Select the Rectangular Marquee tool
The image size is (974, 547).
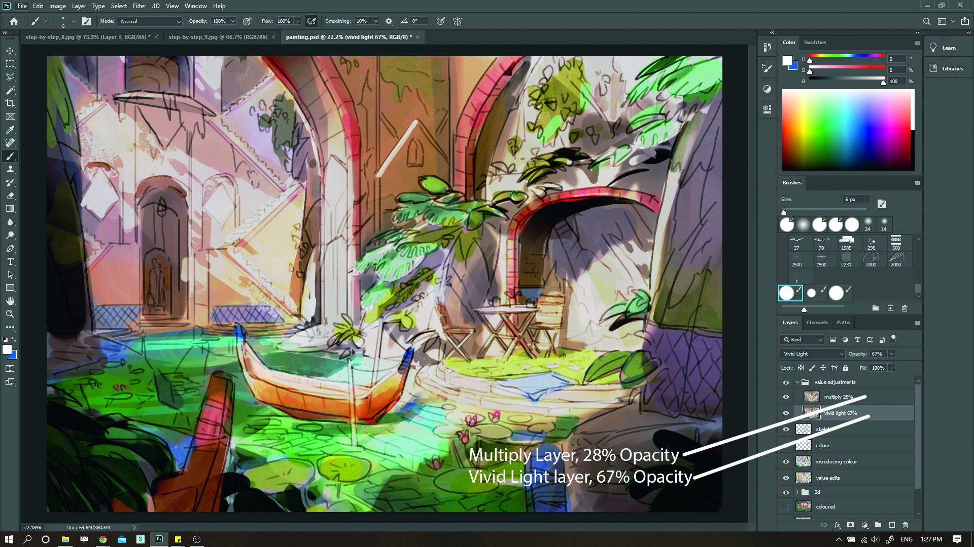[10, 64]
